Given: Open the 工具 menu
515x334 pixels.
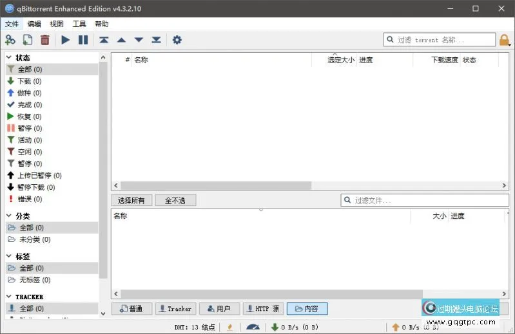Looking at the screenshot, I should click(79, 24).
